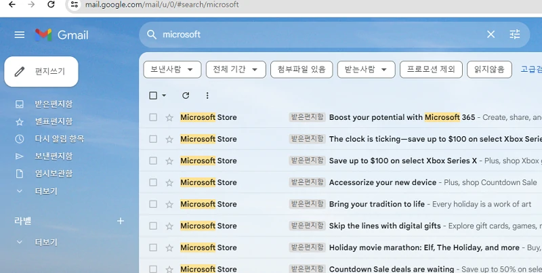Select checkbox for Holiday movie marathon email

tap(153, 248)
